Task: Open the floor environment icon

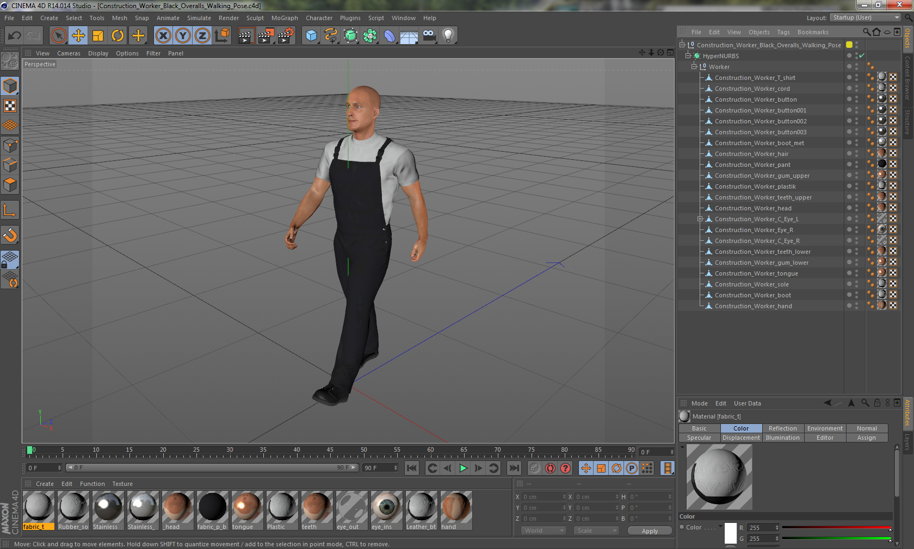Action: (x=409, y=36)
